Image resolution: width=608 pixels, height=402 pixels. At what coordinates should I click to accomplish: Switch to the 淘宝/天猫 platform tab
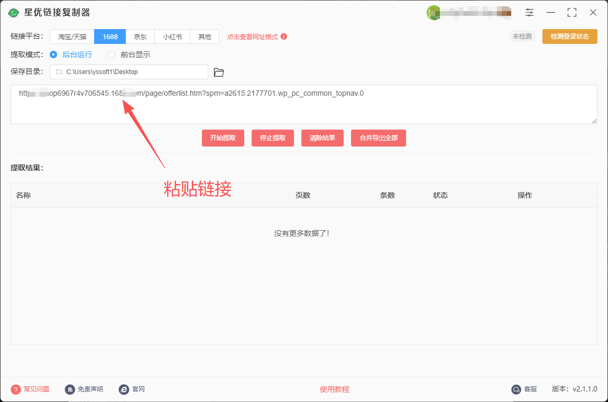point(72,37)
